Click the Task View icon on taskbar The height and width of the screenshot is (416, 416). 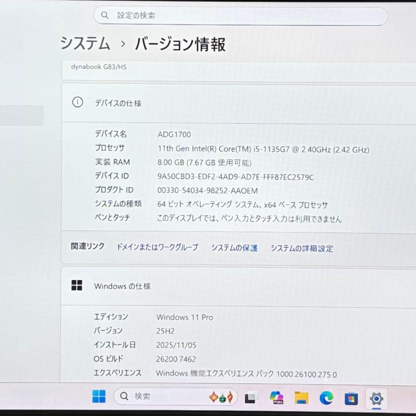point(251,397)
